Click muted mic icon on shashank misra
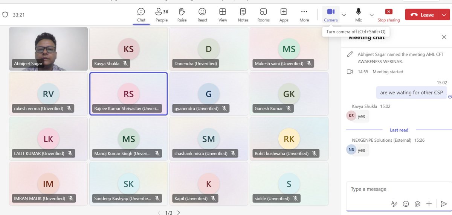452x215 pixels. click(233, 153)
